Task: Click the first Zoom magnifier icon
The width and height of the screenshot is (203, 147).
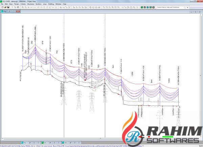Action: 23,7
